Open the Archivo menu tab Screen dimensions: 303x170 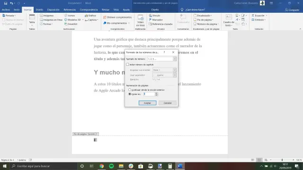(x=6, y=9)
